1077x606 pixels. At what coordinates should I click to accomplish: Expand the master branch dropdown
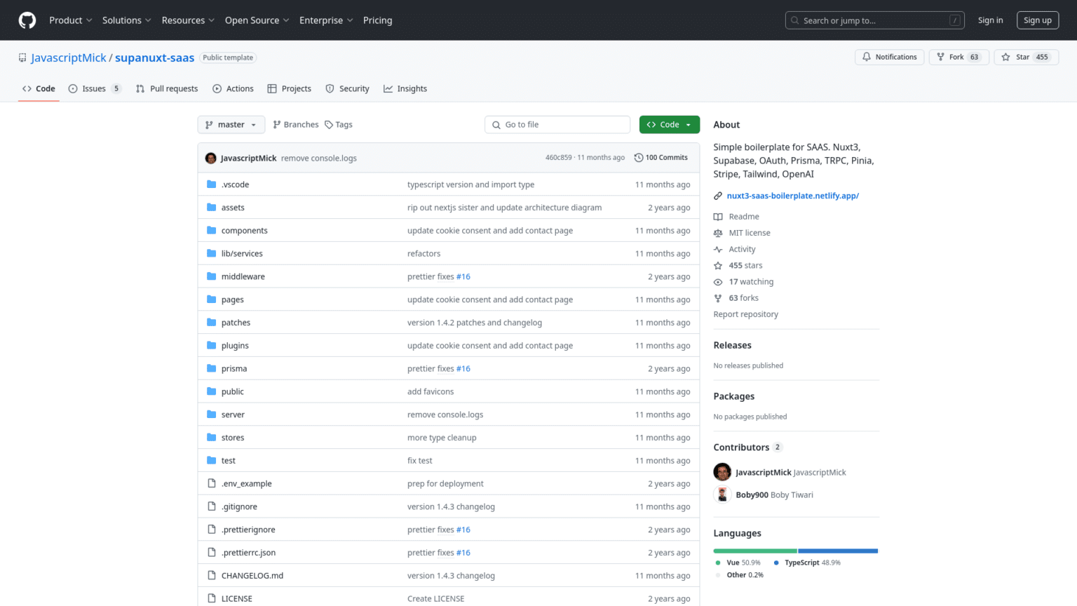point(231,125)
